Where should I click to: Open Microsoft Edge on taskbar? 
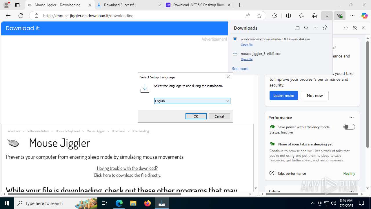point(119,203)
